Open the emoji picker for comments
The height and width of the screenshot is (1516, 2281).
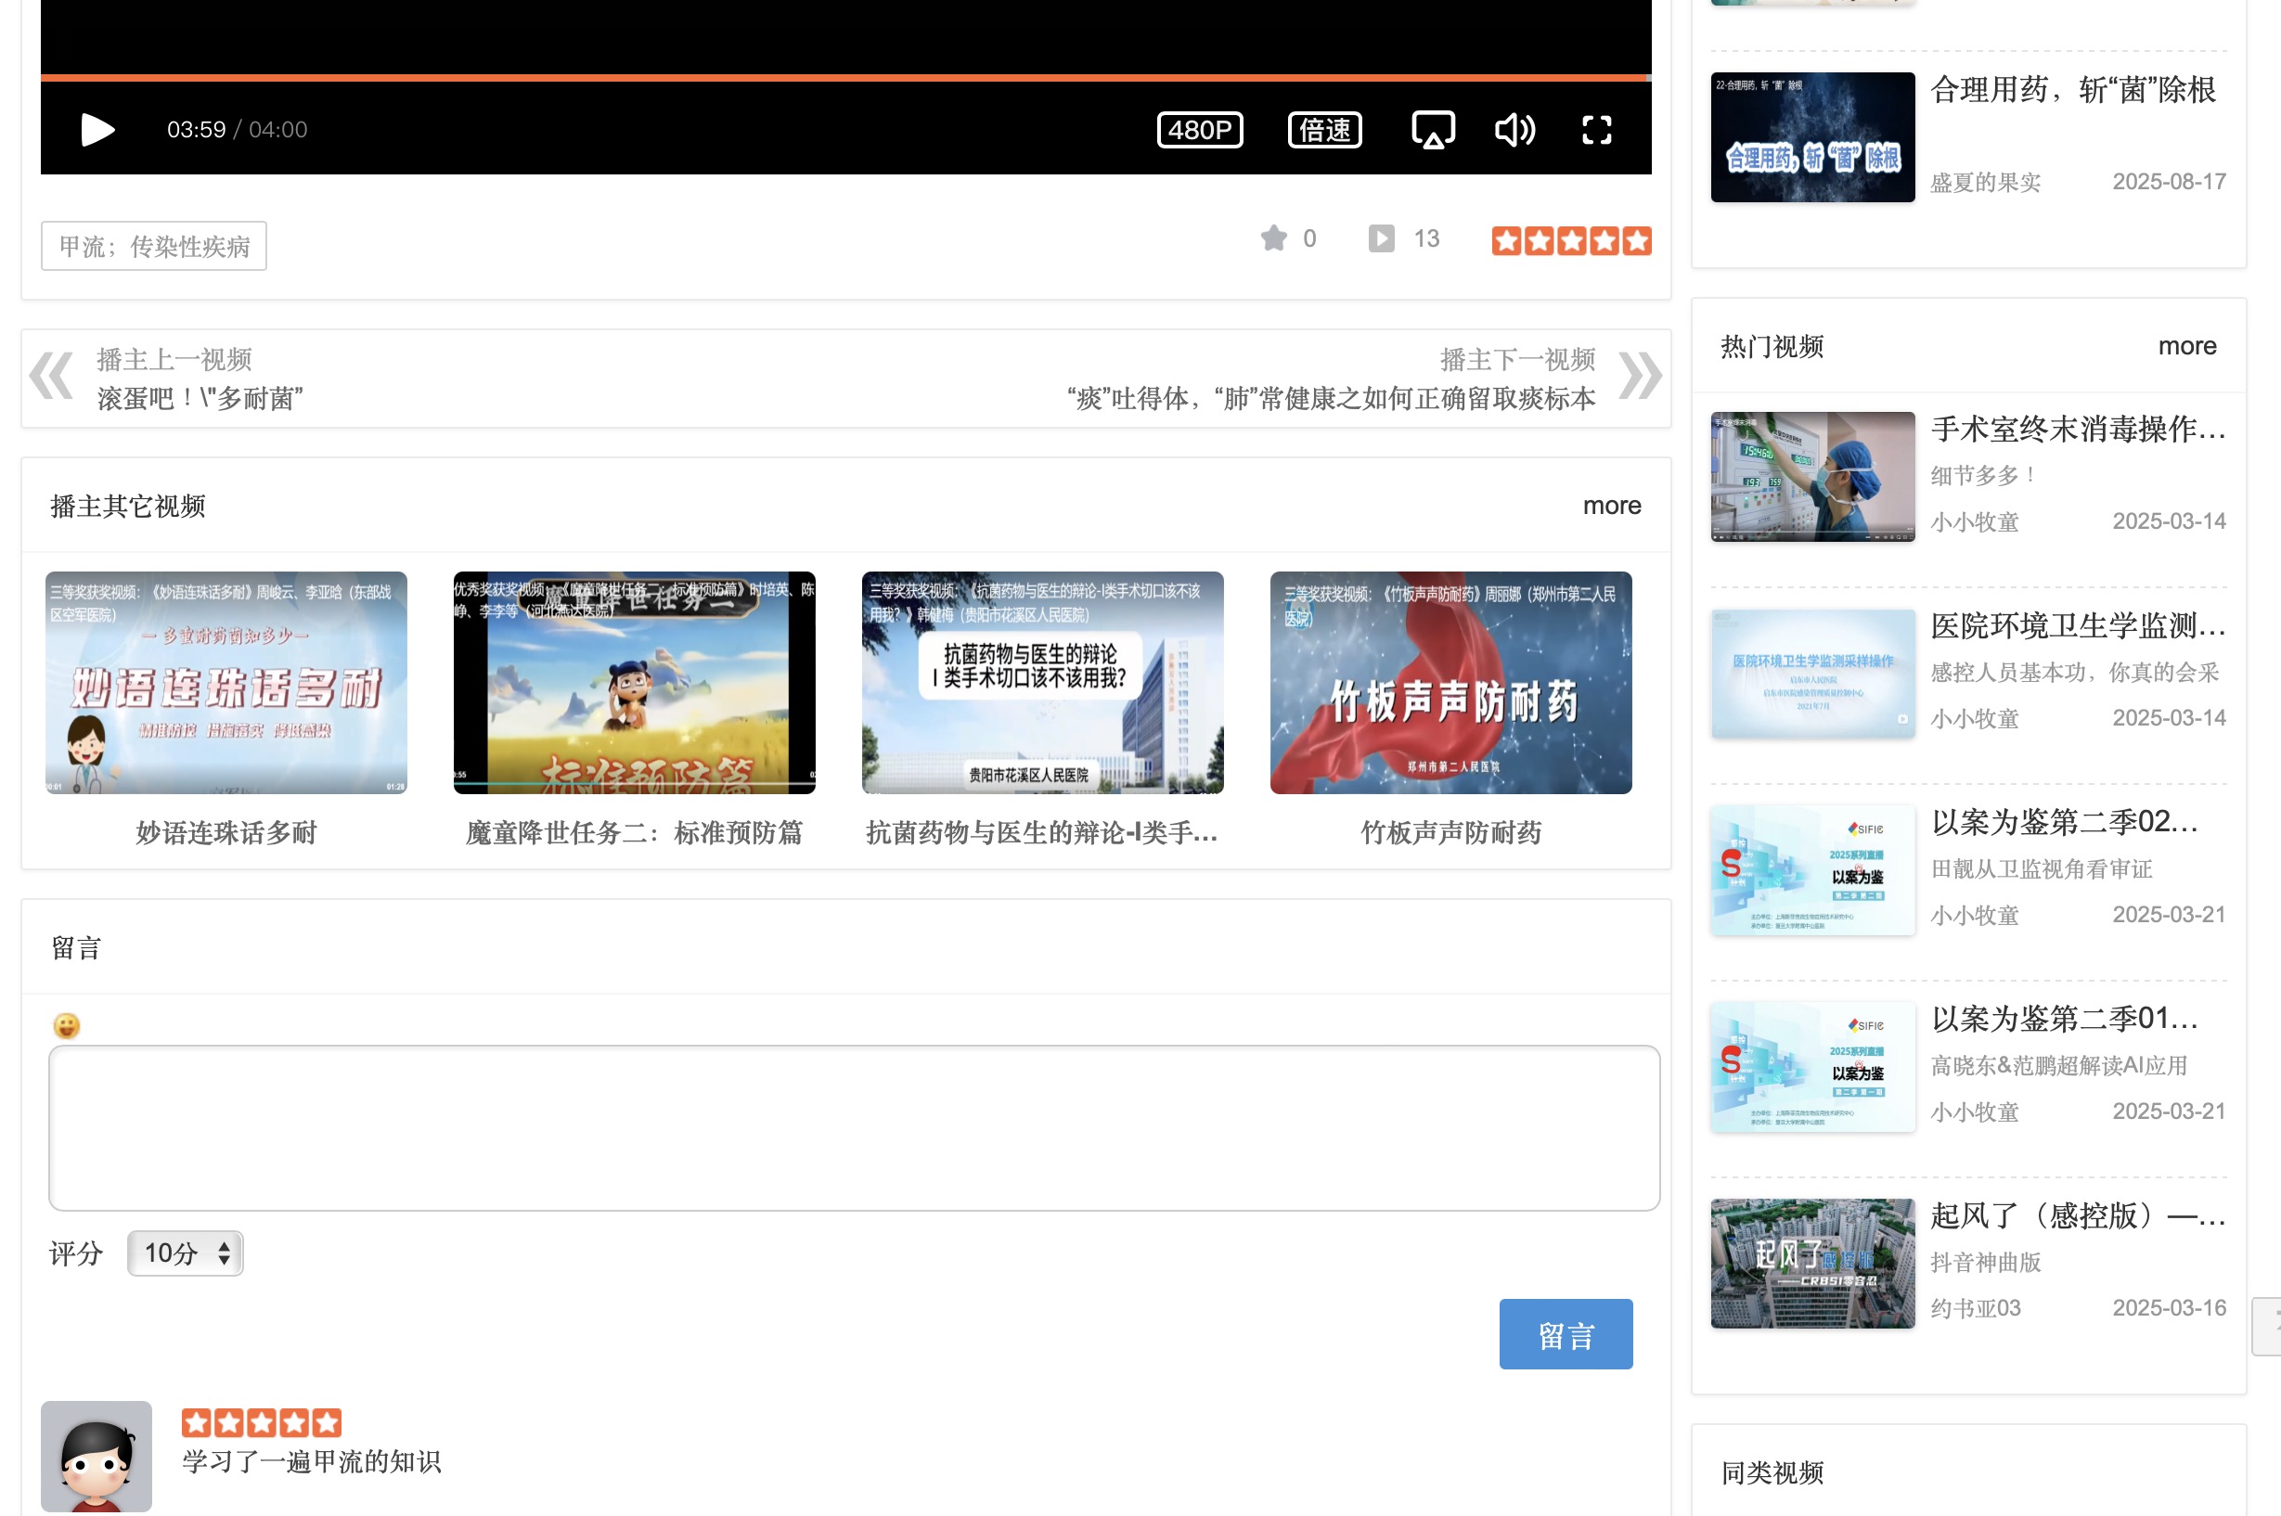[67, 1026]
